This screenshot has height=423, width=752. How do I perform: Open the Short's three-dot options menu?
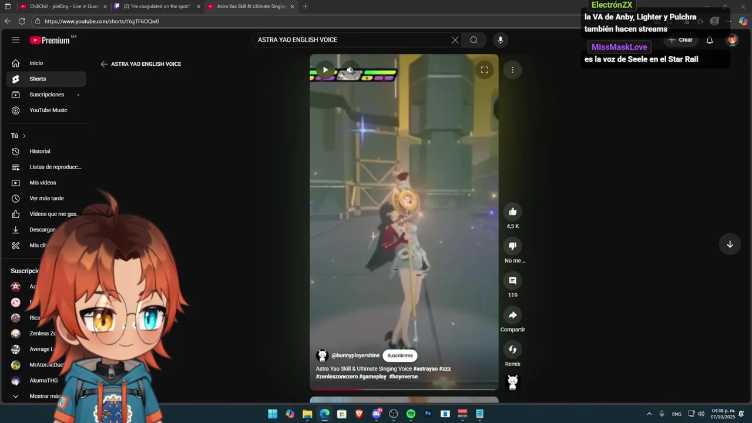click(x=512, y=70)
